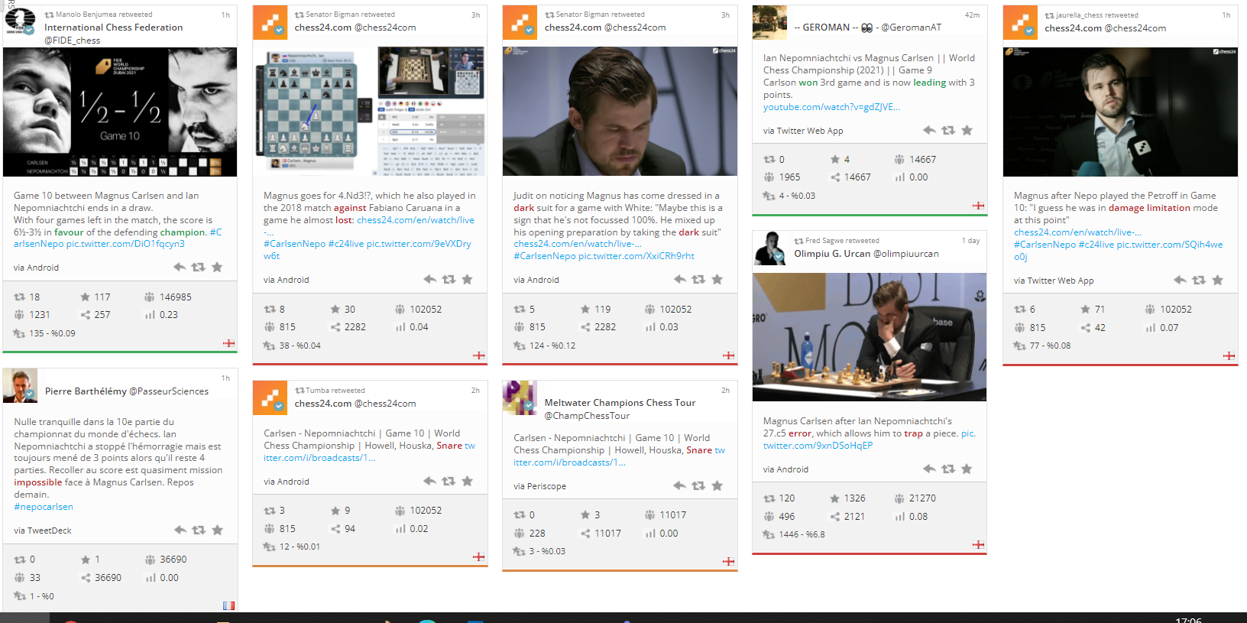Retweet the damage limitation Petroff tweet
The width and height of the screenshot is (1247, 623).
point(1199,280)
